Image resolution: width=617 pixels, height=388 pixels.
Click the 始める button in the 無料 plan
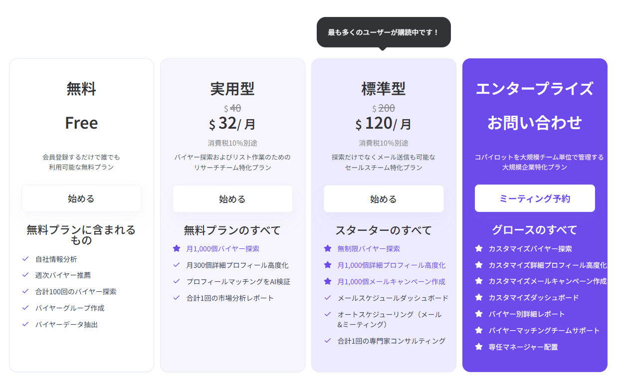tap(81, 198)
